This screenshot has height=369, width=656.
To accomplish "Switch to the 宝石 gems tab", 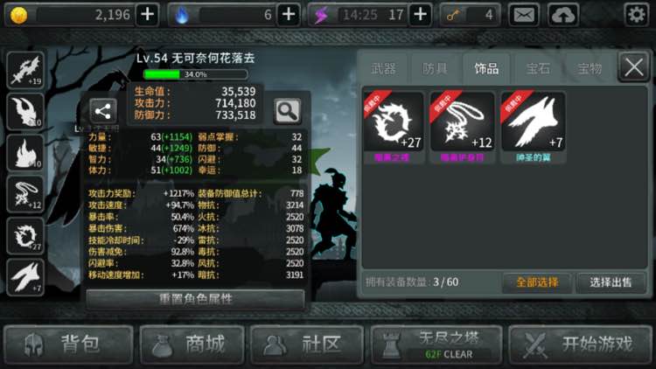I will tap(538, 68).
